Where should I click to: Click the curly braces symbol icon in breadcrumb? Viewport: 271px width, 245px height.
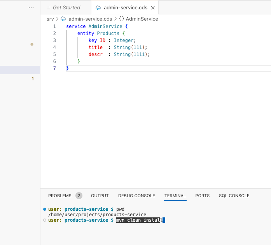tap(121, 19)
